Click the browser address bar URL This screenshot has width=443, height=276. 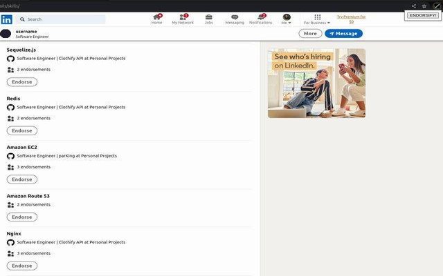pyautogui.click(x=10, y=6)
